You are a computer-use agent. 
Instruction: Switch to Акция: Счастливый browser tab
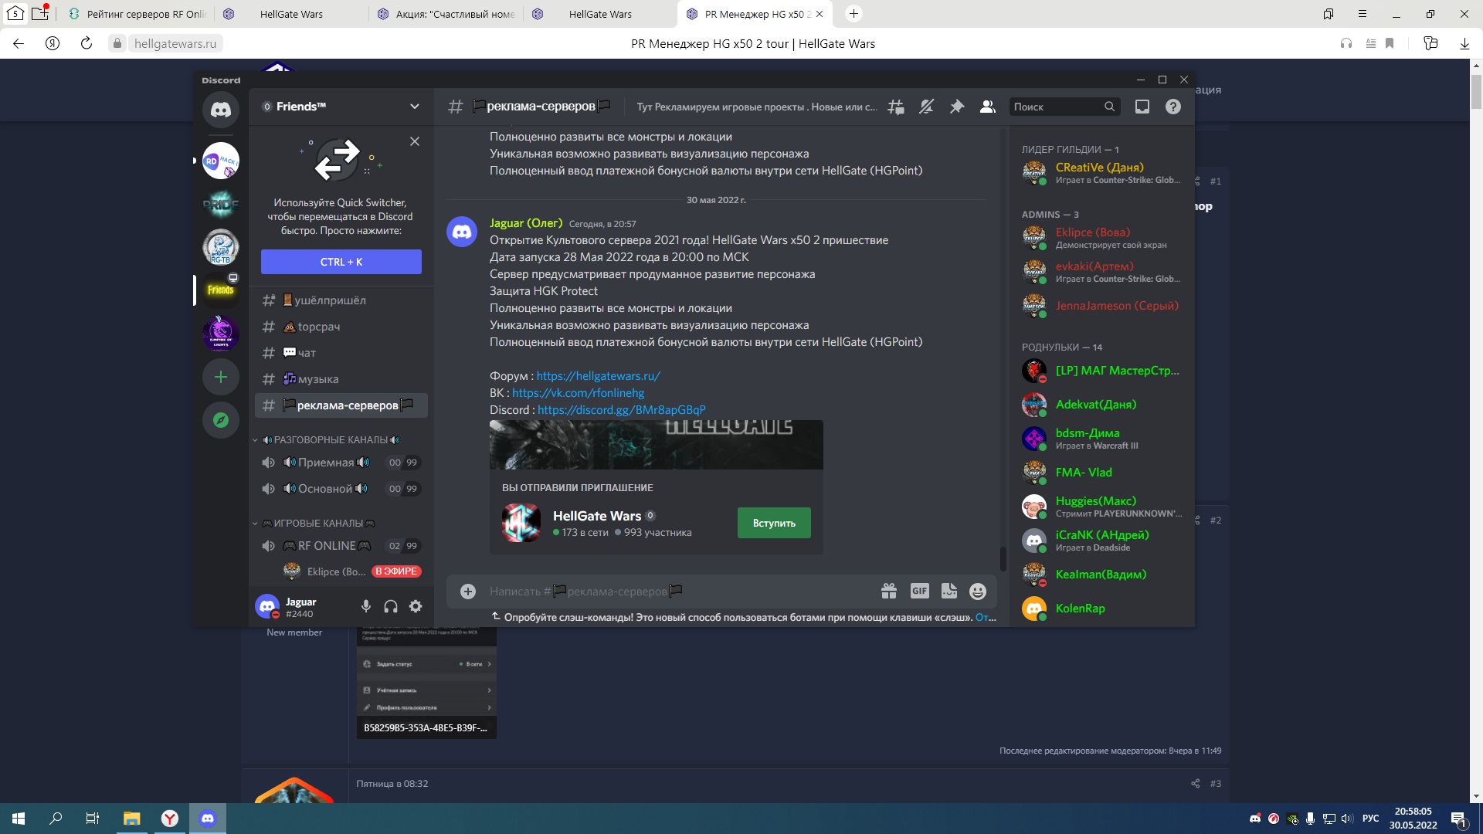(446, 14)
